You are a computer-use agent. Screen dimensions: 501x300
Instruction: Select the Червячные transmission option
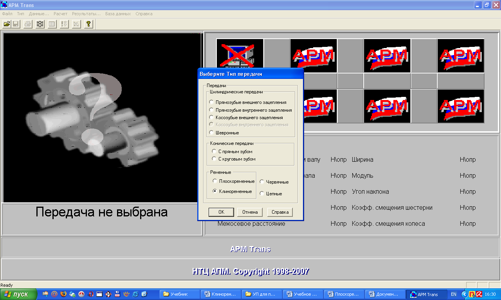tap(262, 182)
